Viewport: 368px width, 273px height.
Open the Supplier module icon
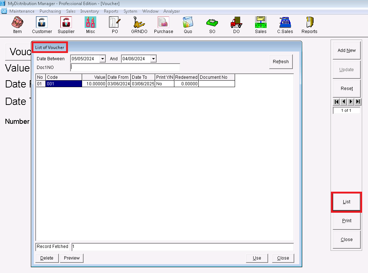tap(66, 23)
